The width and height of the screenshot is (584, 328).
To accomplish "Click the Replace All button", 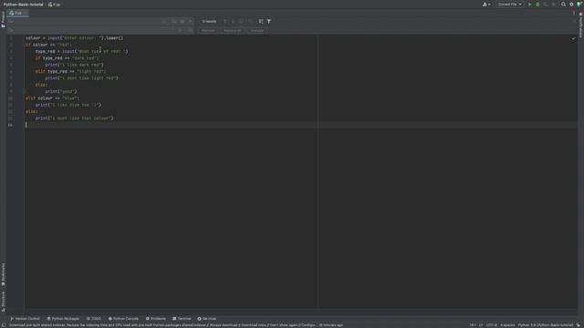I will (233, 30).
